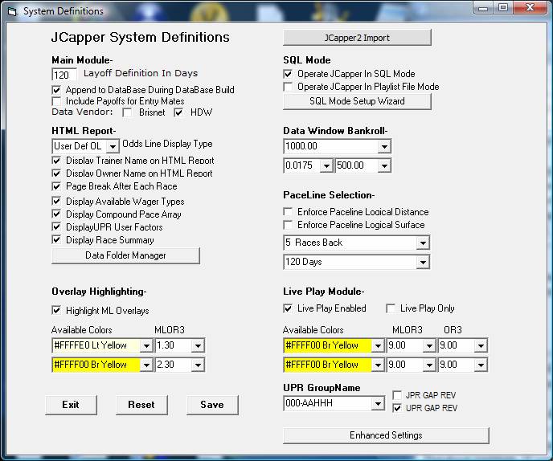Open Enhanced Settings
The width and height of the screenshot is (553, 461).
tap(386, 435)
